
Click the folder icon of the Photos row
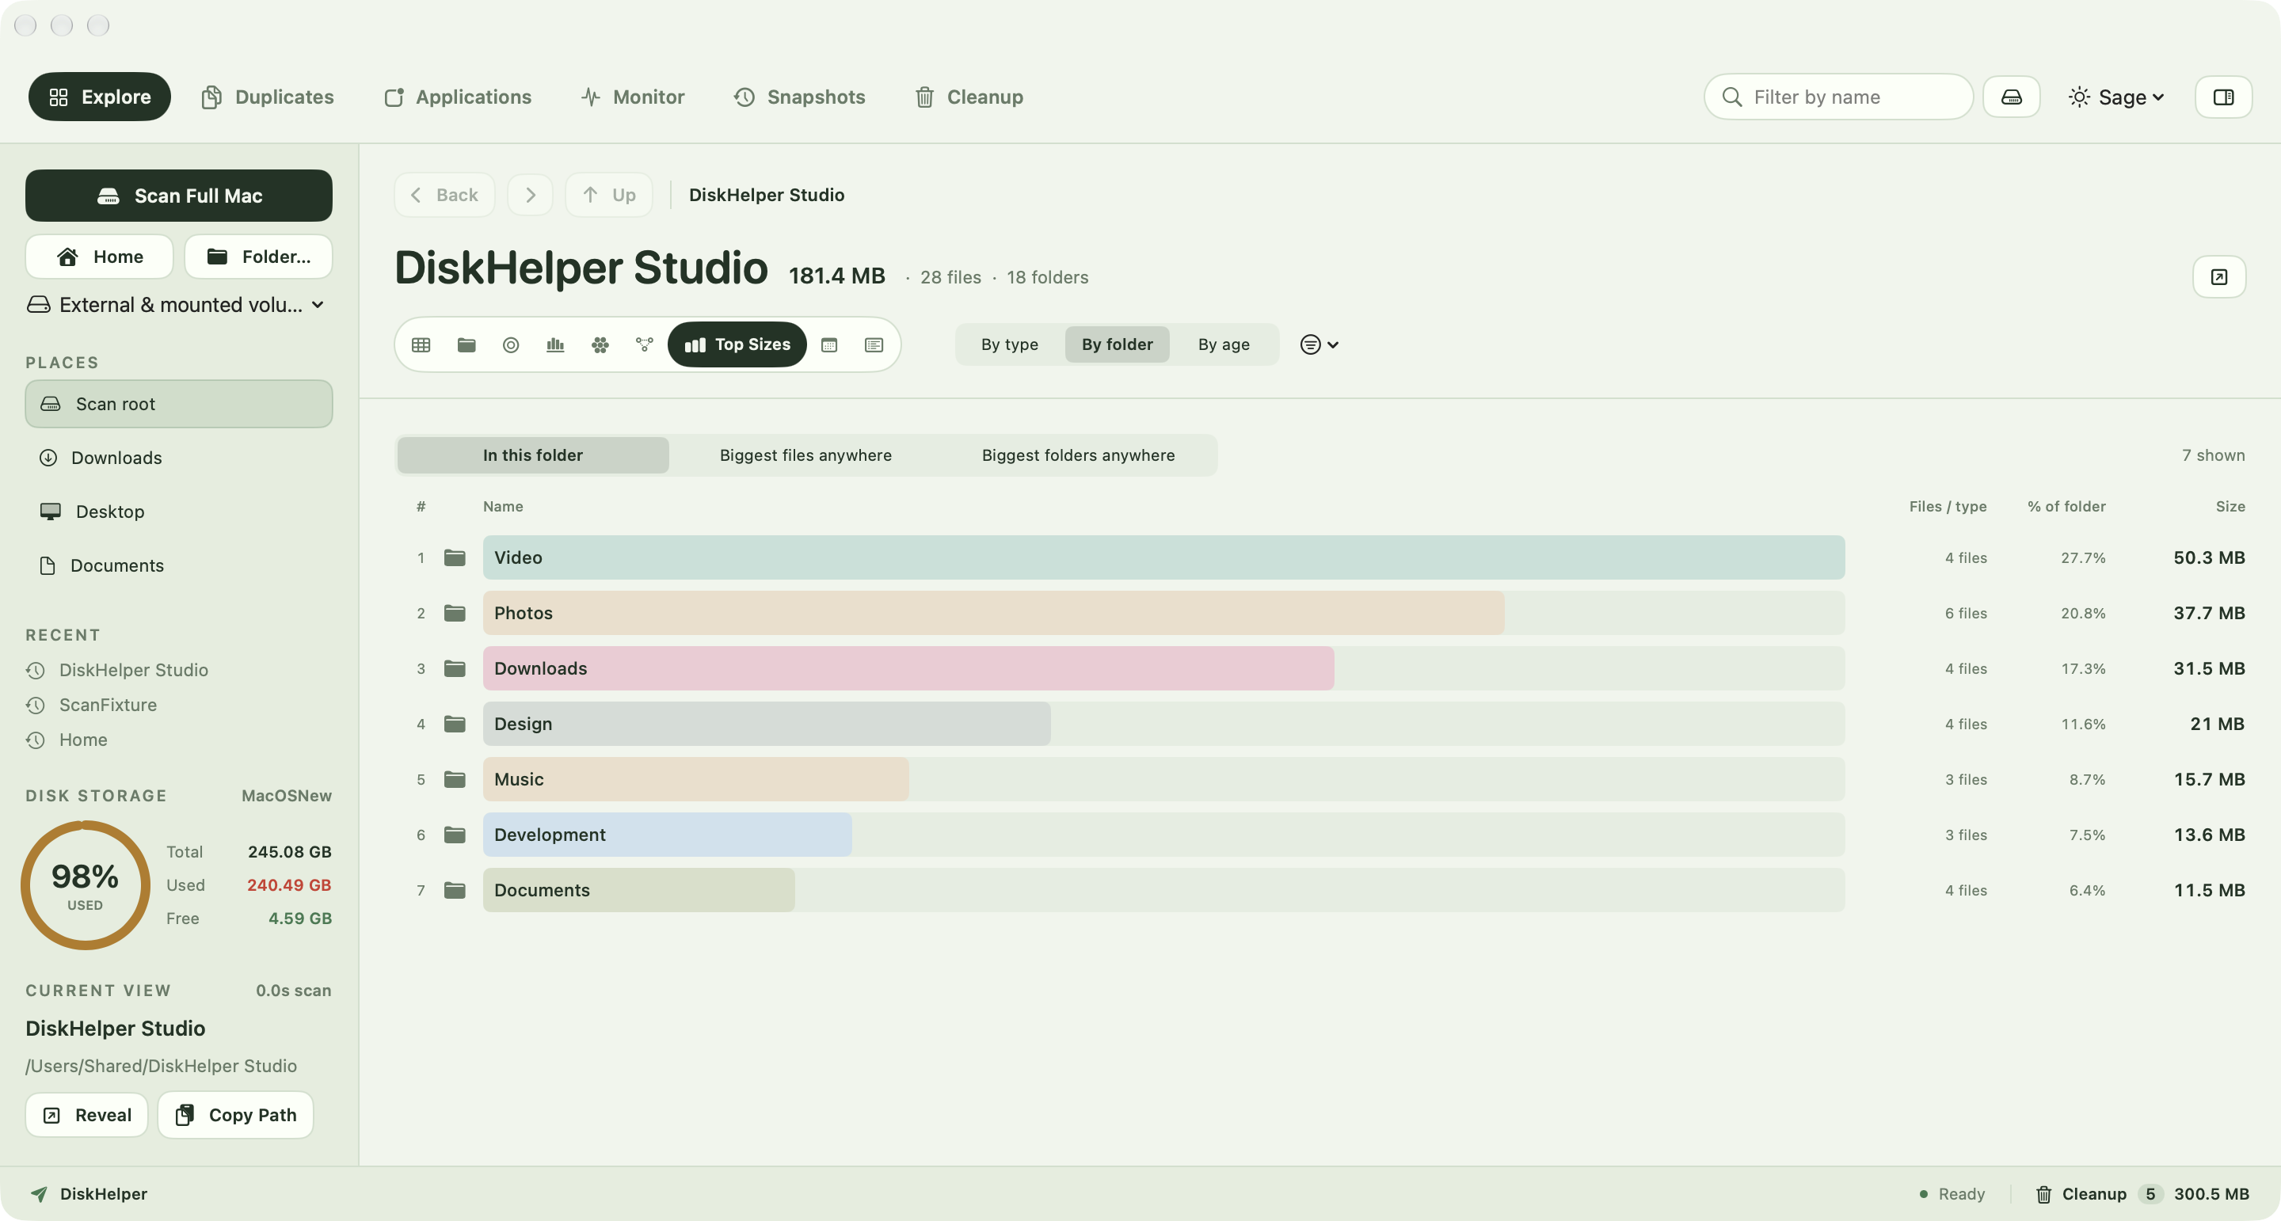(455, 613)
